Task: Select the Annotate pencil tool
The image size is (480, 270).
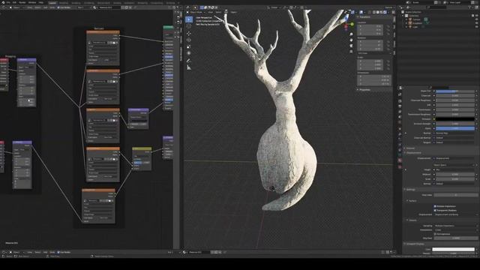Action: tap(189, 61)
